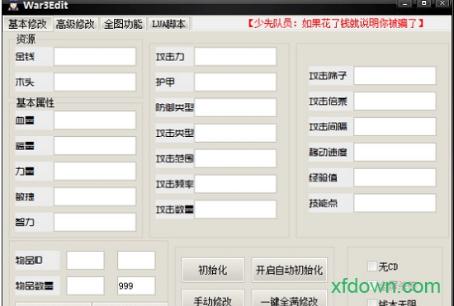Tick the 无CD checkbox

tap(372, 266)
